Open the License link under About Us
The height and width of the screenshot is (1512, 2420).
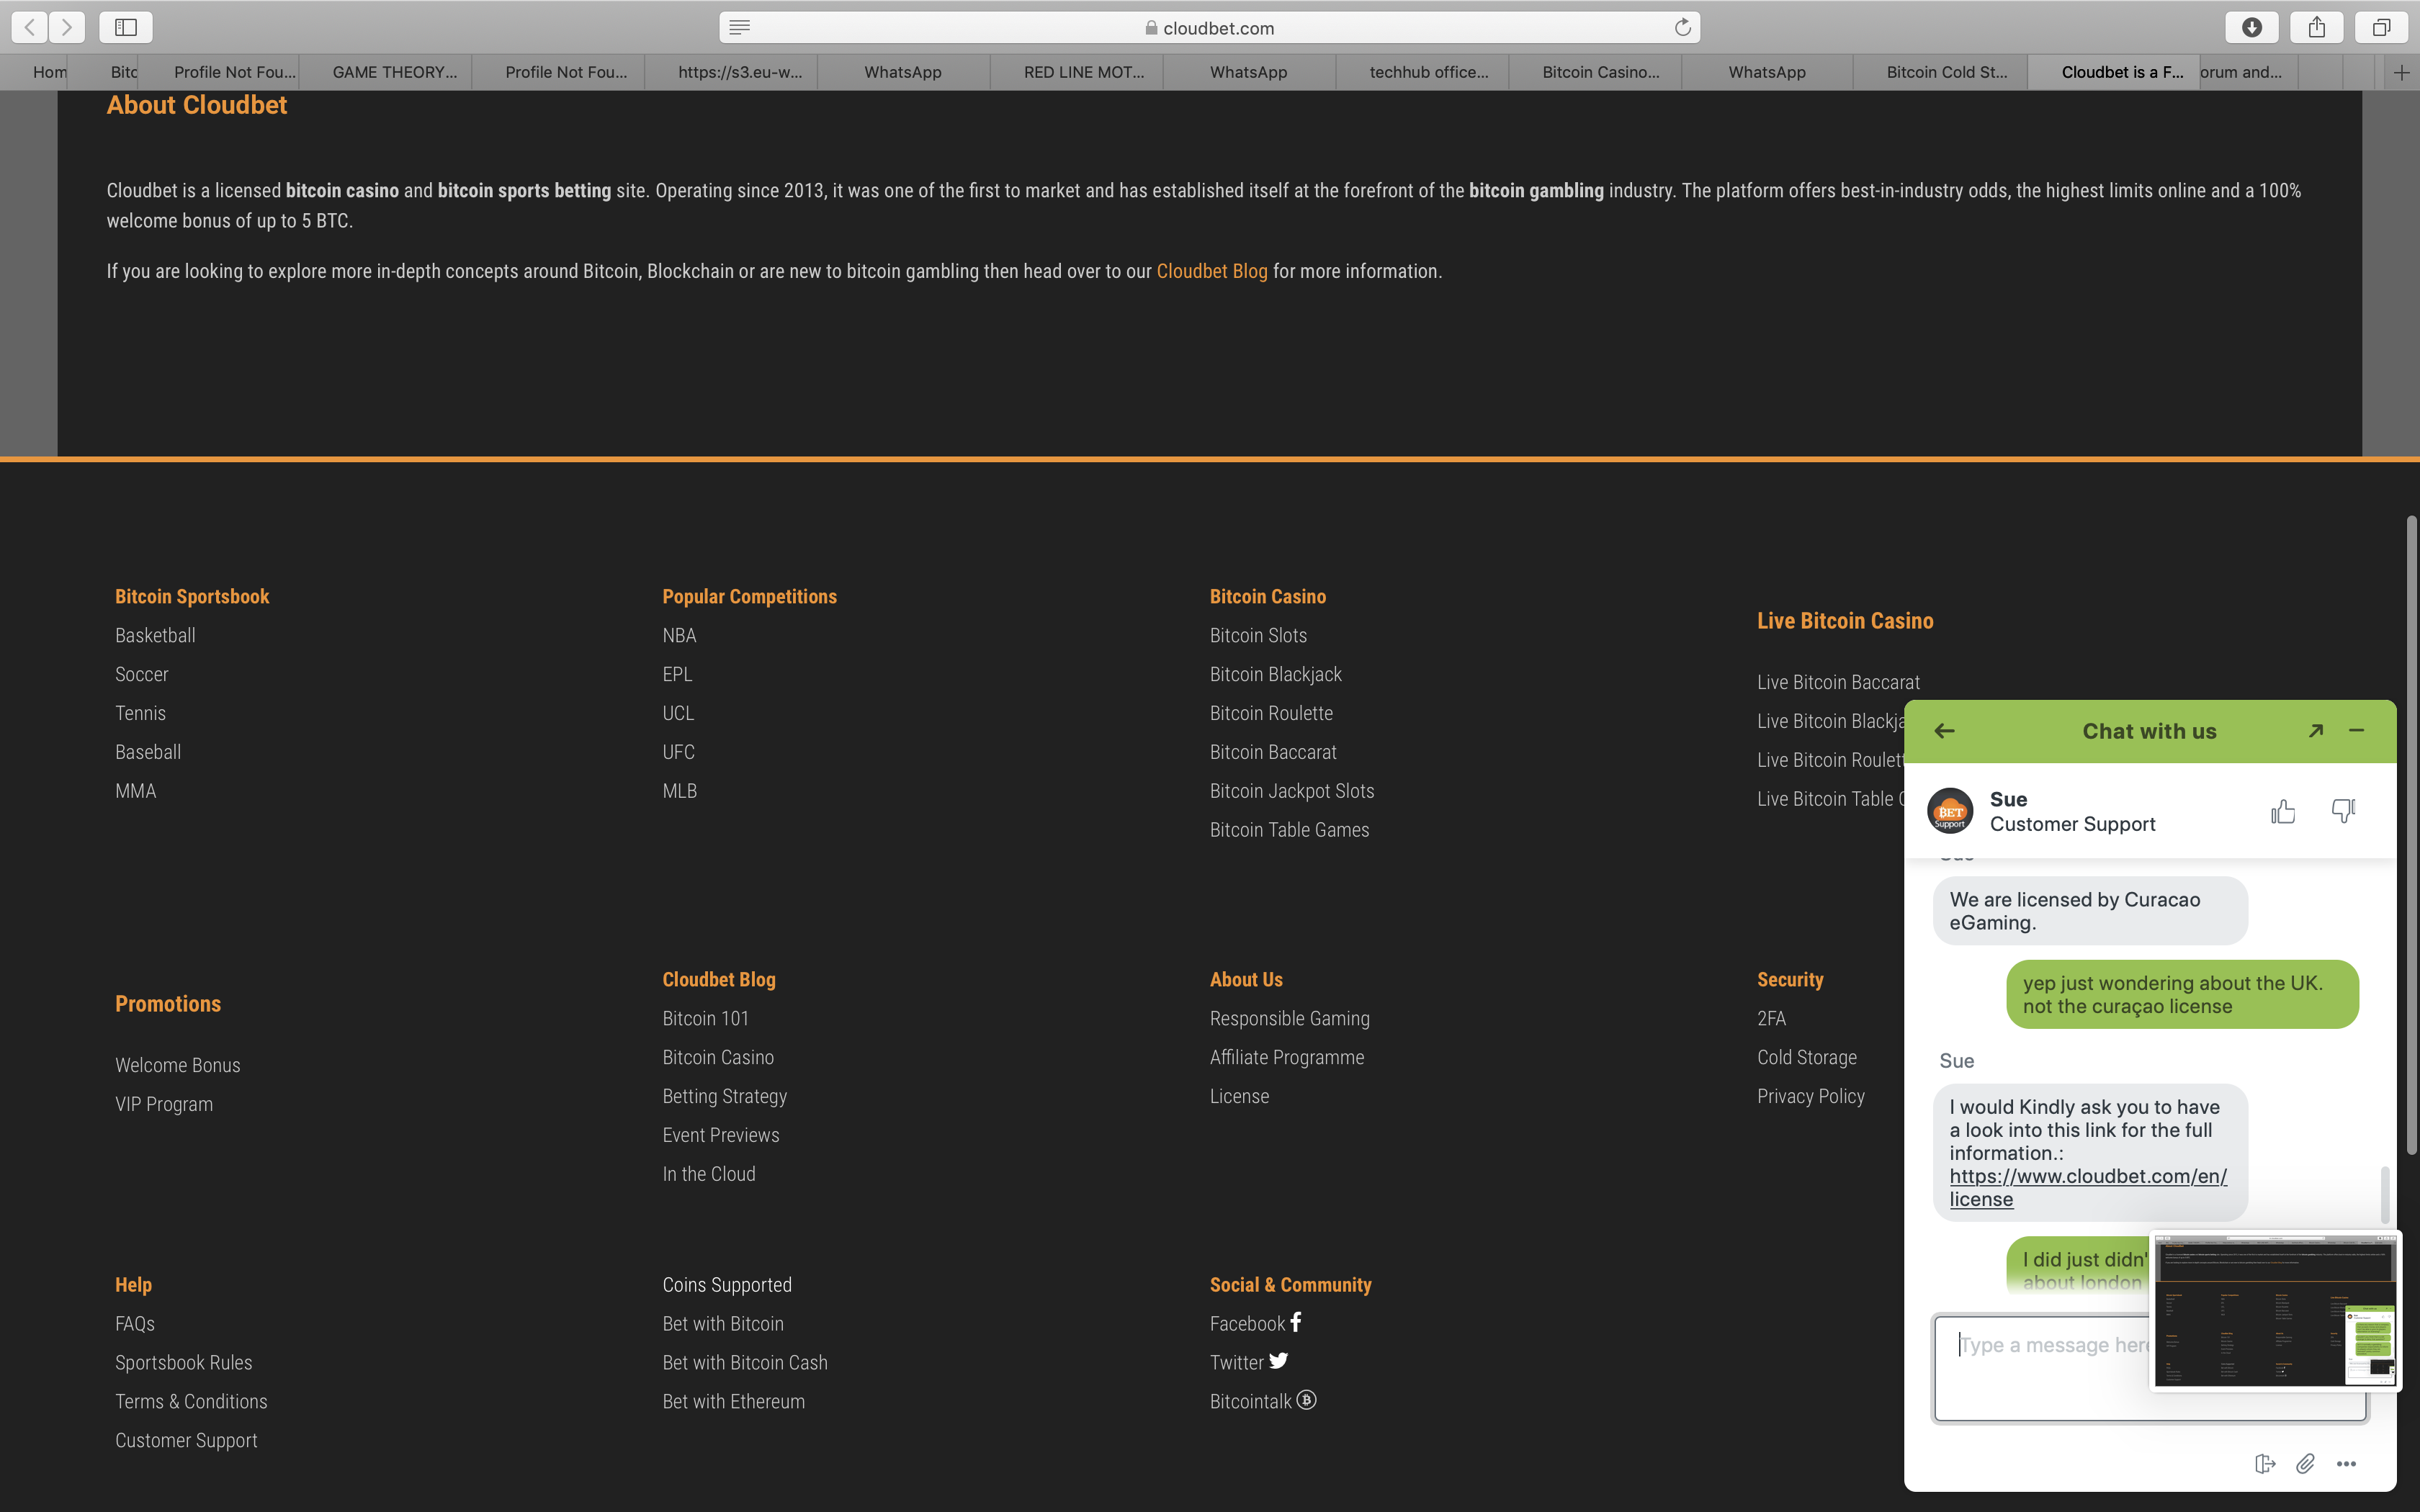click(1239, 1096)
